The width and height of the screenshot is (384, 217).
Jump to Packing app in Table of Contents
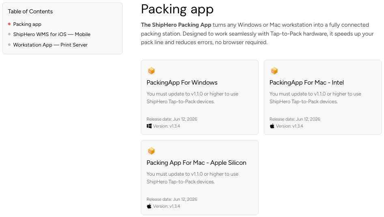[27, 24]
